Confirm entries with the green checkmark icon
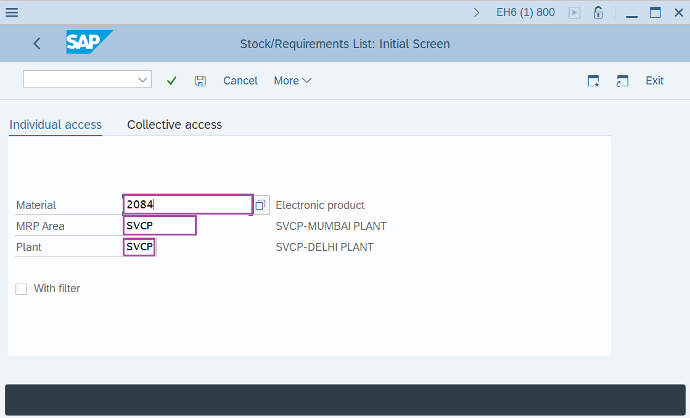690x418 pixels. click(x=171, y=80)
